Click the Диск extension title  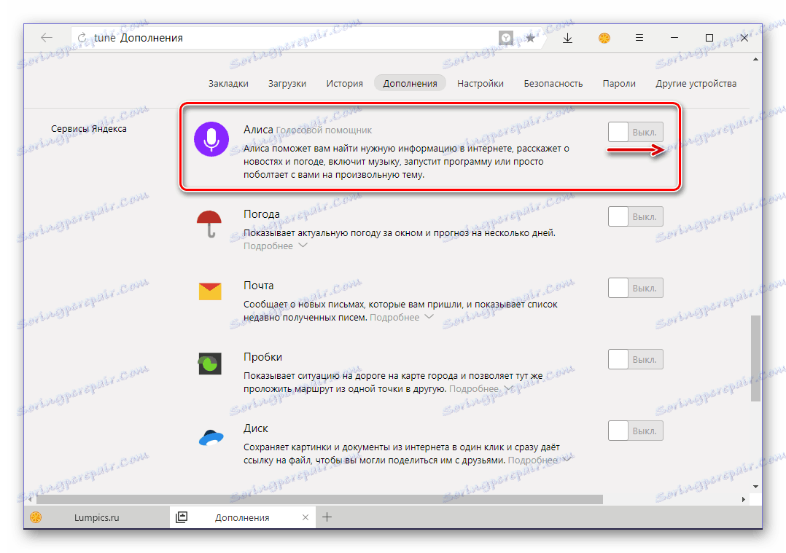[x=256, y=428]
